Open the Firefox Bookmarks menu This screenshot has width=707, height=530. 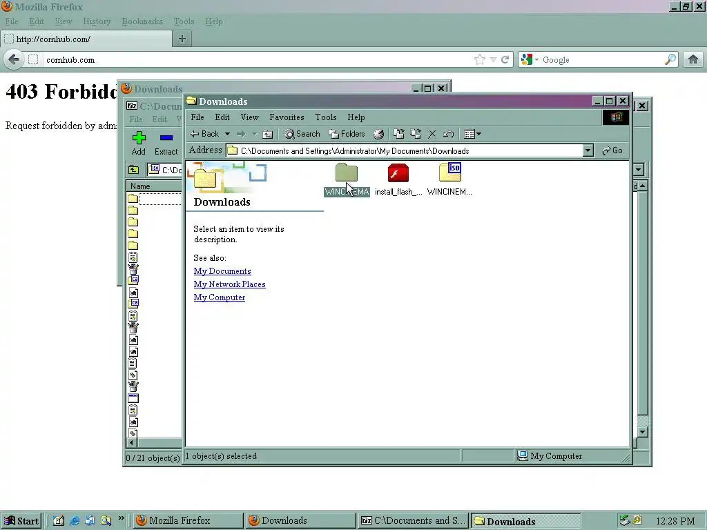click(142, 21)
